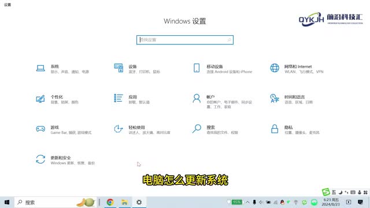The height and width of the screenshot is (208, 370).
Task: Open 移动设备 phone settings icon
Action: (x=197, y=68)
